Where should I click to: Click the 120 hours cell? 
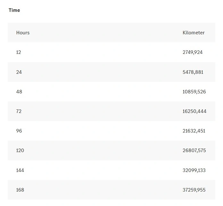tap(20, 150)
